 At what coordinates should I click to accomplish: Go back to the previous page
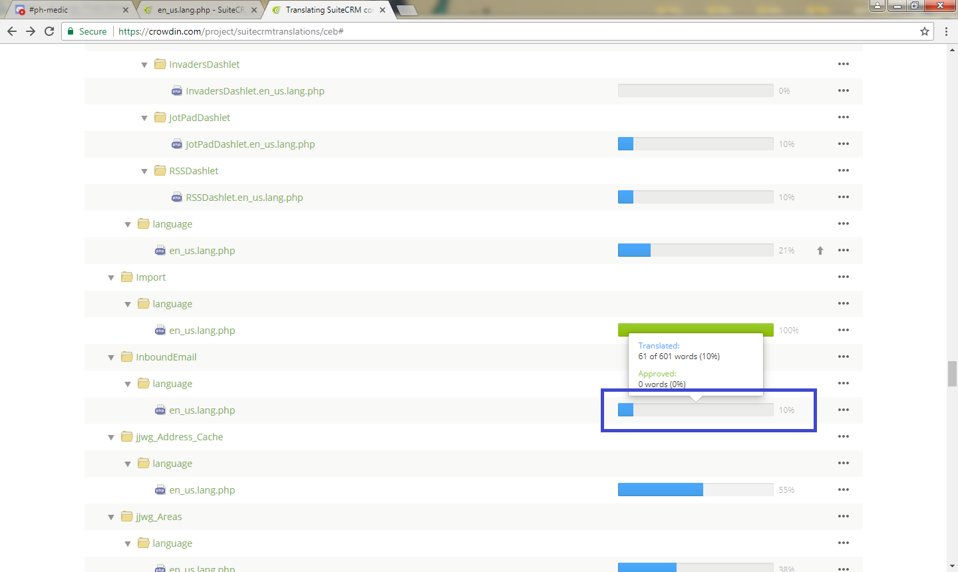point(12,31)
